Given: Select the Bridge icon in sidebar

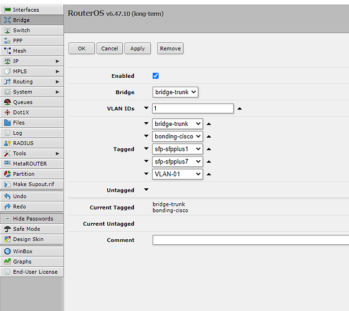Looking at the screenshot, I should coord(7,20).
